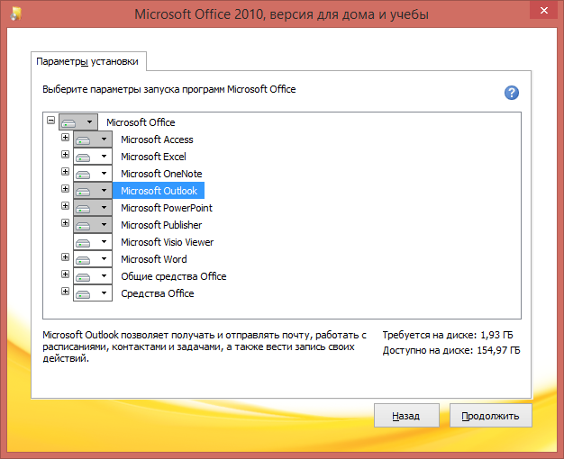Open install options dropdown for Microsoft Word
The width and height of the screenshot is (564, 459).
click(x=93, y=259)
